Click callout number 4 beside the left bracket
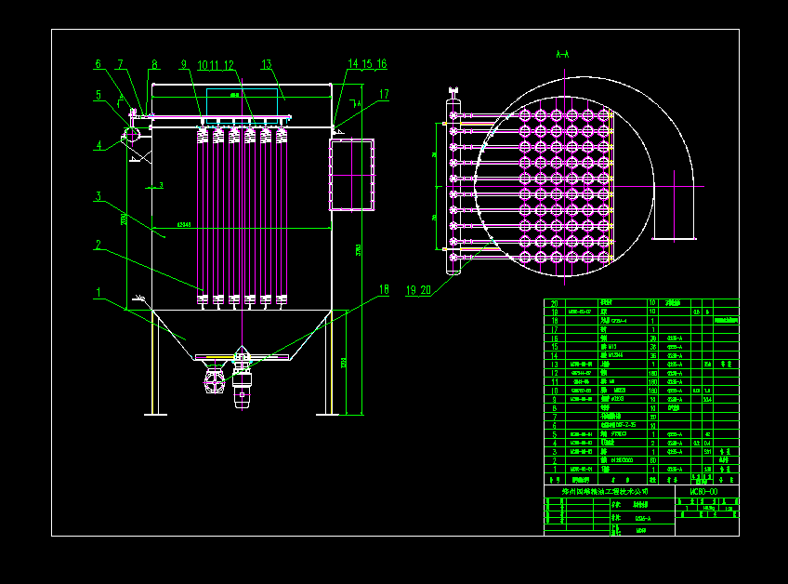 99,145
